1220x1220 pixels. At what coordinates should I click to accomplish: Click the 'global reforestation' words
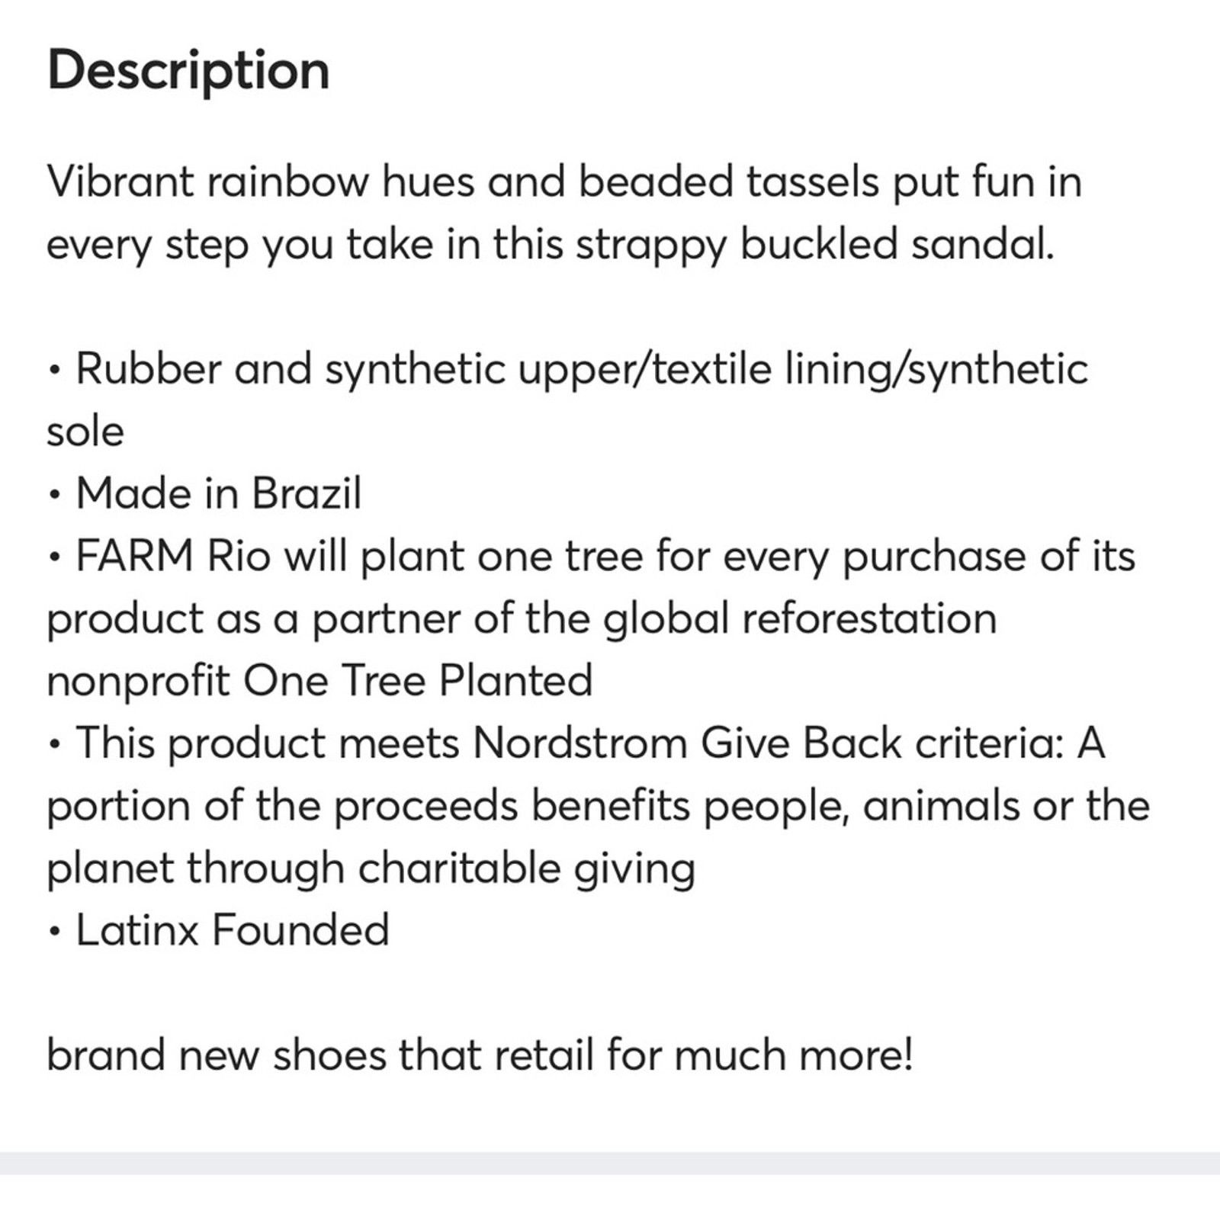click(x=800, y=618)
